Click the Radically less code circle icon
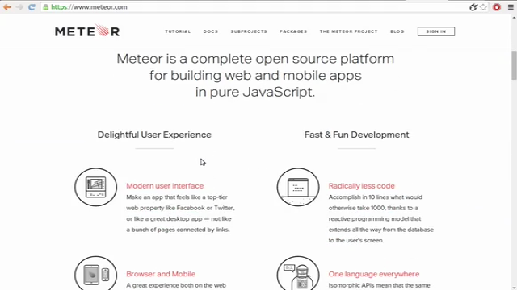 click(x=298, y=187)
